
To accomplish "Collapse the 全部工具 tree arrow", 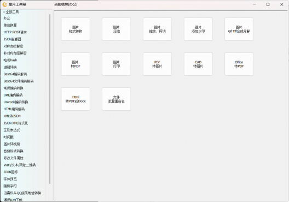I will coord(4,12).
